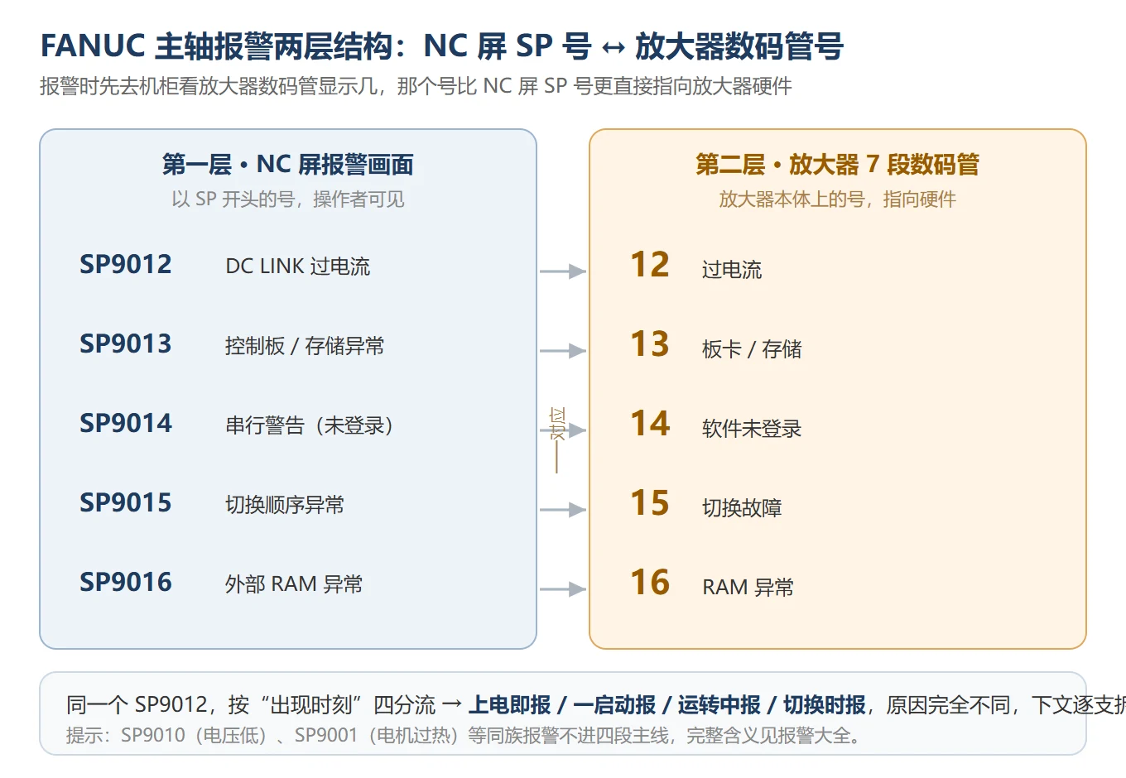Viewport: 1126px width, 778px height.
Task: Select the subtitle starting with 报警时先去机柜
Action: [x=416, y=86]
